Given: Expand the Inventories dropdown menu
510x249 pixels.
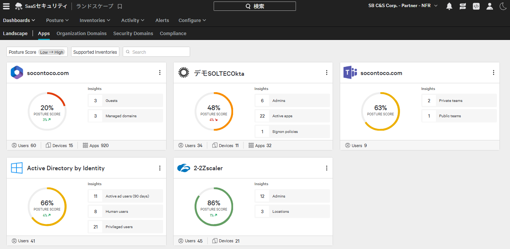Looking at the screenshot, I should click(x=95, y=20).
